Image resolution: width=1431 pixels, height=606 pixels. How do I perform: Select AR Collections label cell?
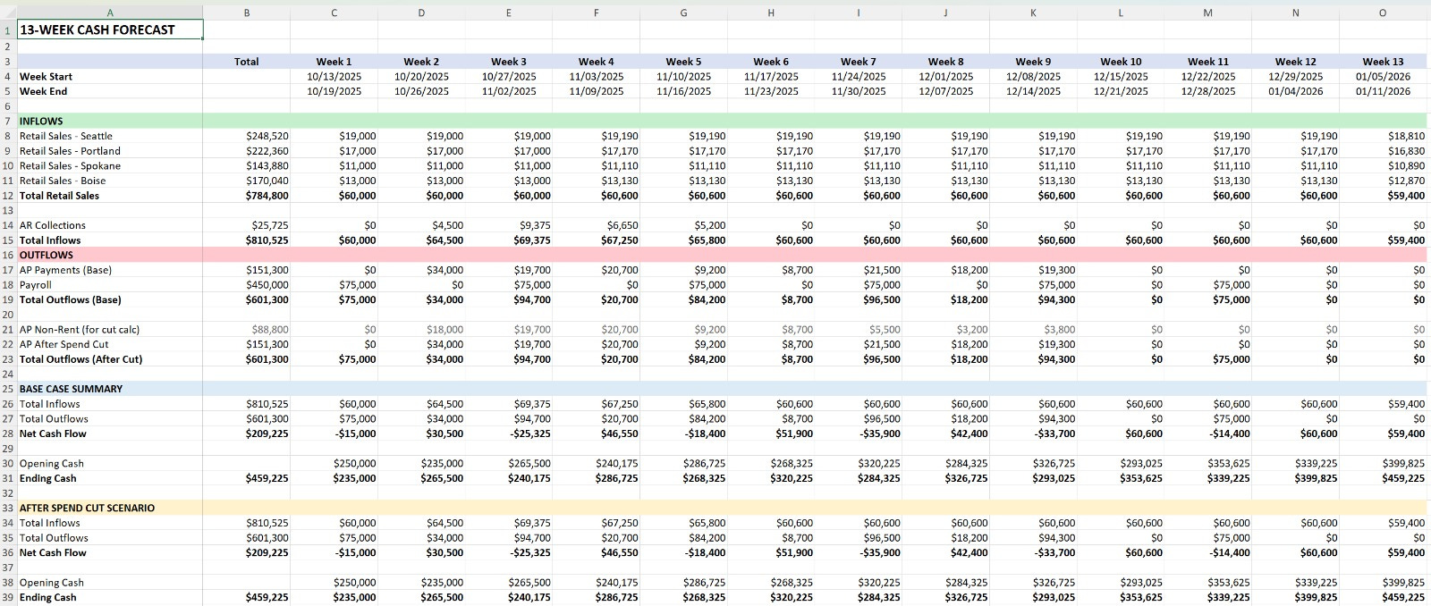[110, 225]
